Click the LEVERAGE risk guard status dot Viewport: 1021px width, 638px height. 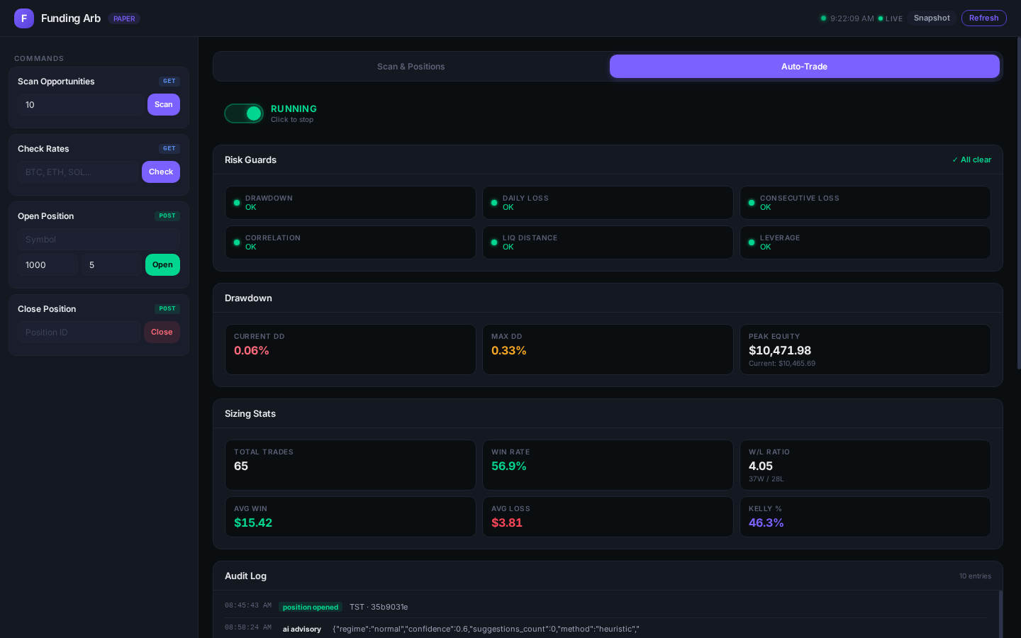pyautogui.click(x=752, y=242)
